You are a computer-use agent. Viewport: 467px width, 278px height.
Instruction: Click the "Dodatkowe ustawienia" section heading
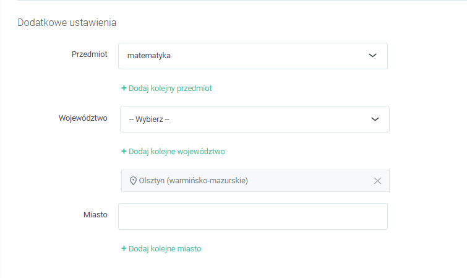(67, 23)
